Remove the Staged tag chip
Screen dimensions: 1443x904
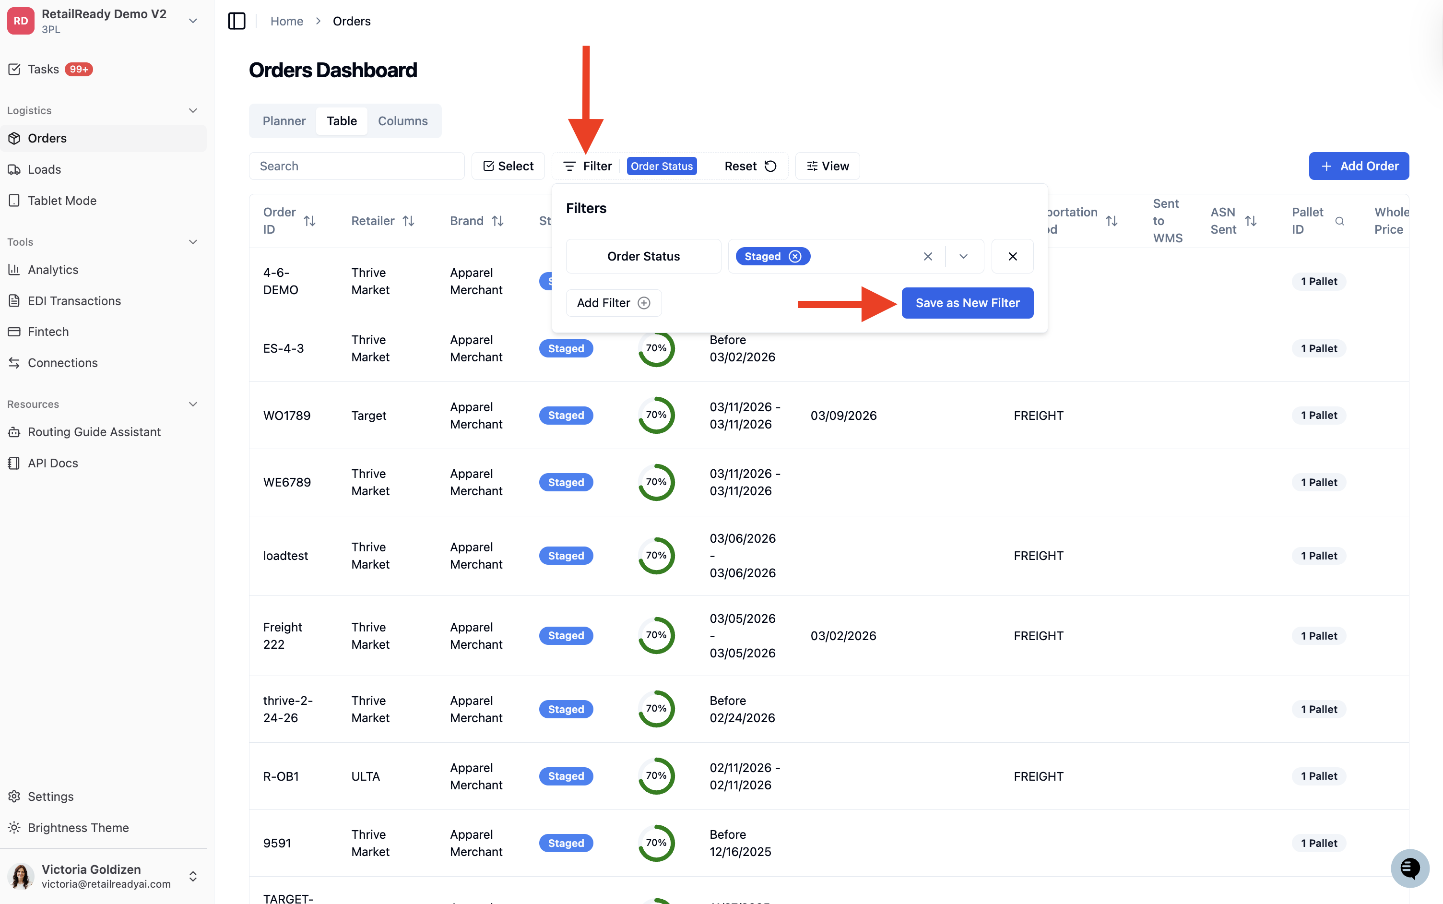794,257
